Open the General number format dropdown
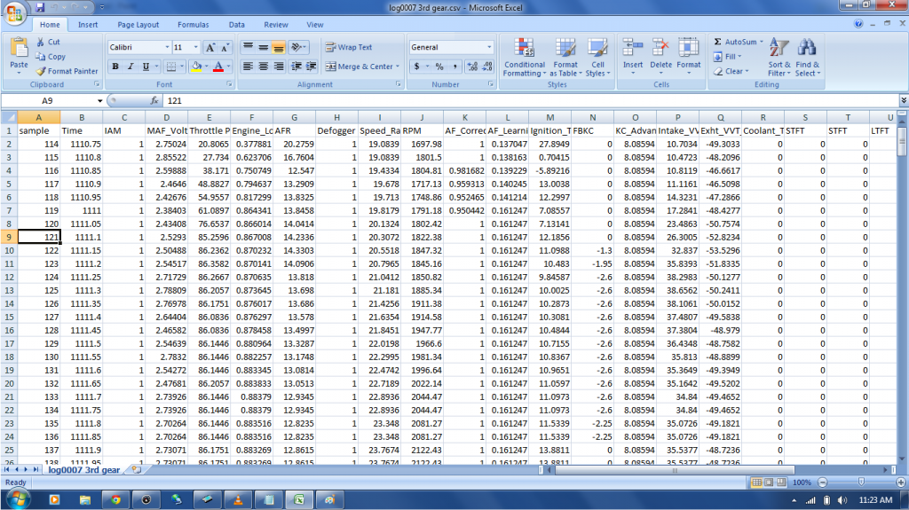The image size is (909, 510). point(489,47)
